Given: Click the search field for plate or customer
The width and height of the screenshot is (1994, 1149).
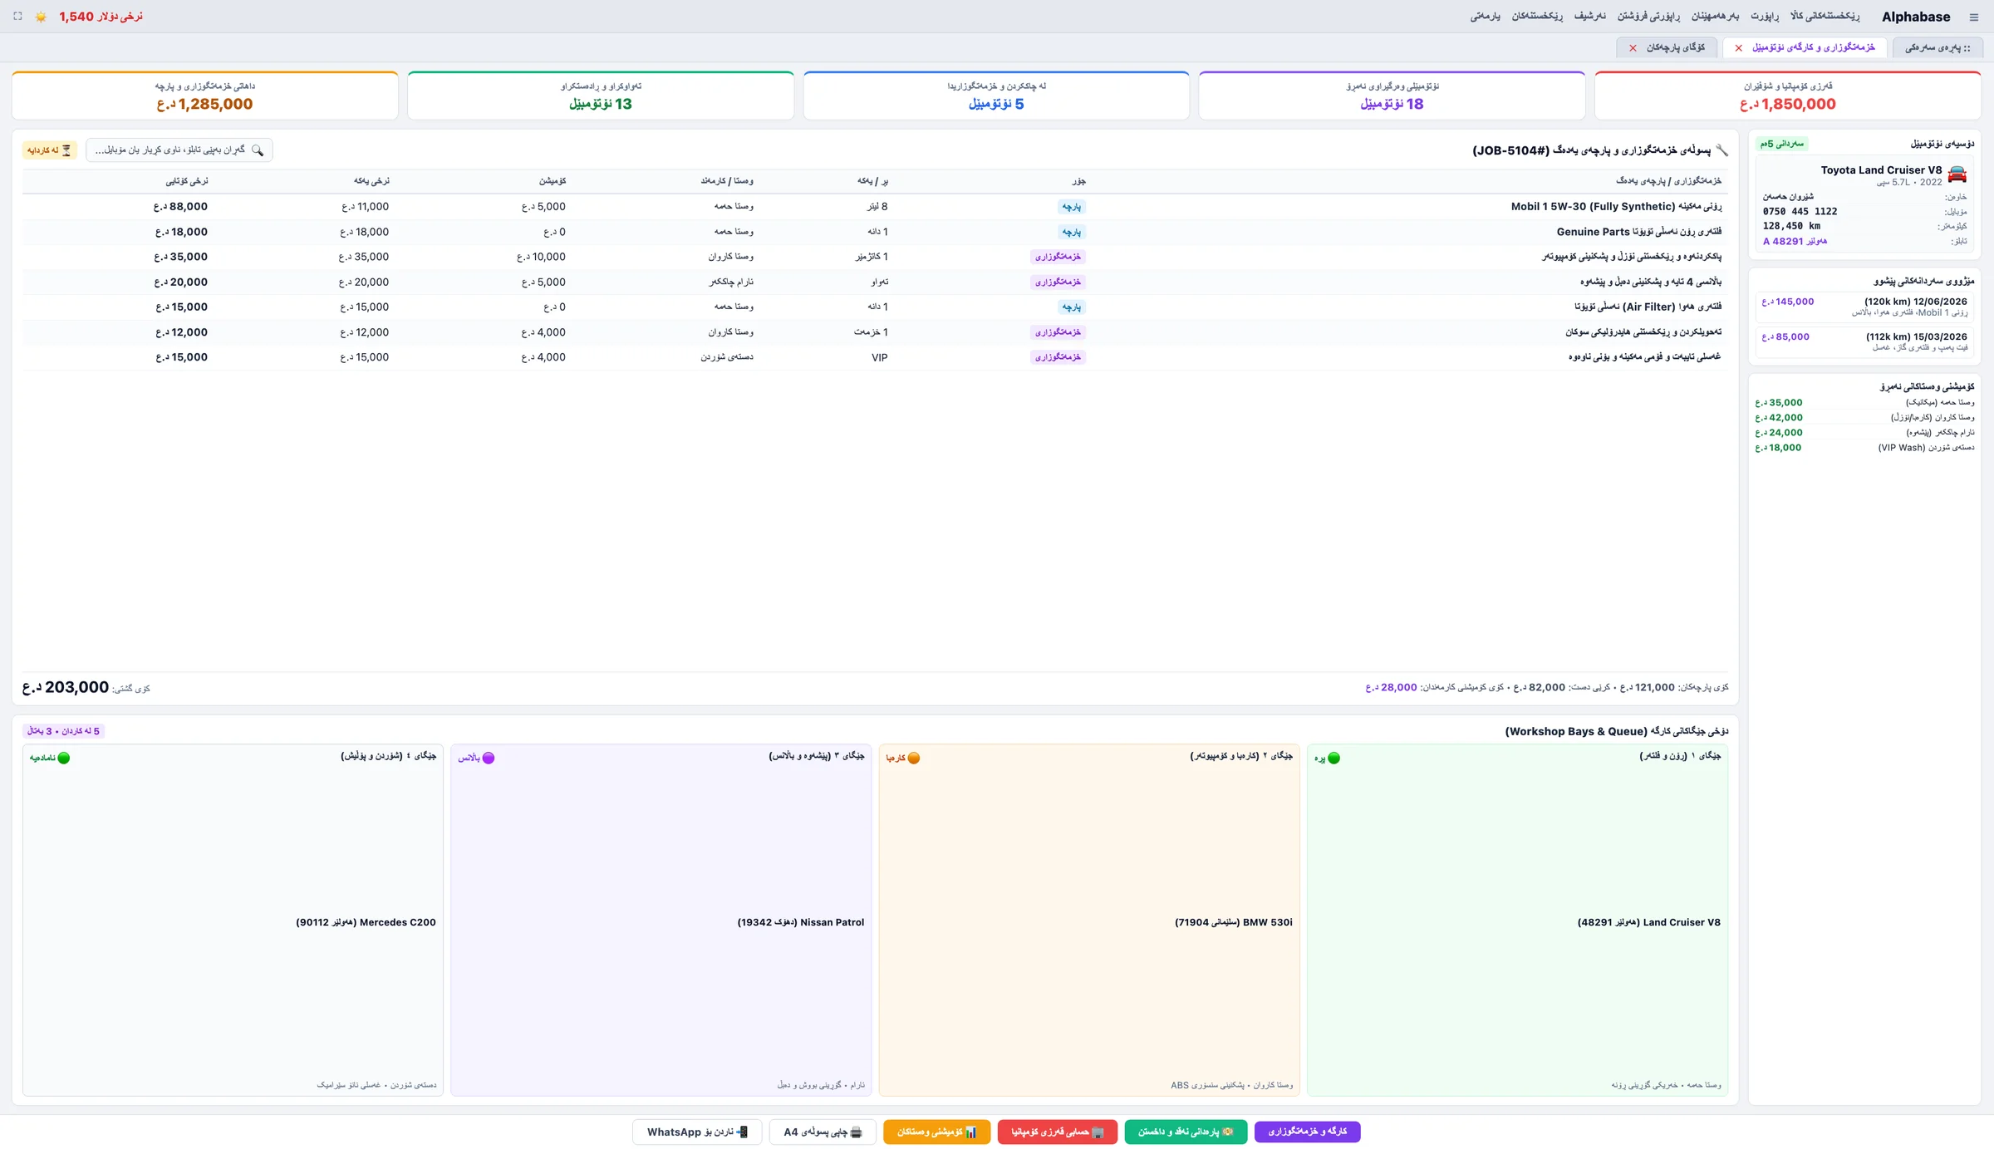Looking at the screenshot, I should (x=179, y=150).
